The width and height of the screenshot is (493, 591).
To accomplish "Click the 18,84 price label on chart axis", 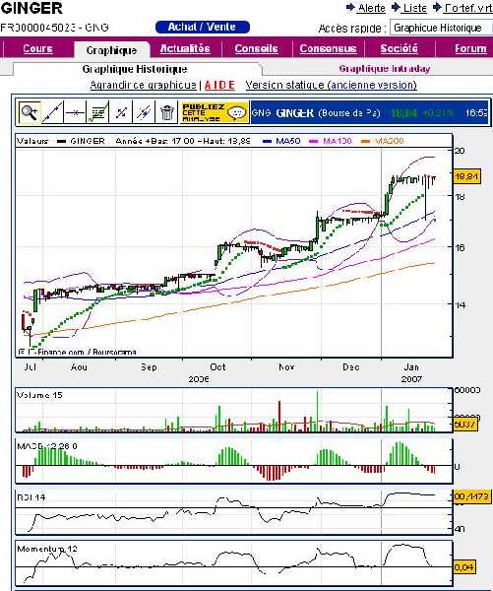I will tap(467, 176).
